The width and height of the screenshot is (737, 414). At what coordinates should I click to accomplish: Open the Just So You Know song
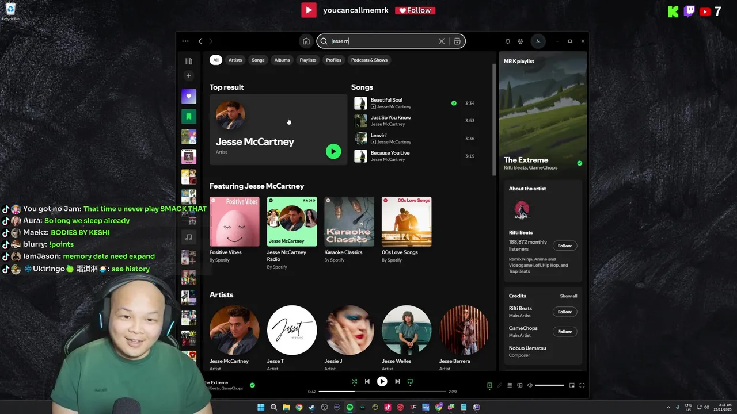(x=391, y=117)
